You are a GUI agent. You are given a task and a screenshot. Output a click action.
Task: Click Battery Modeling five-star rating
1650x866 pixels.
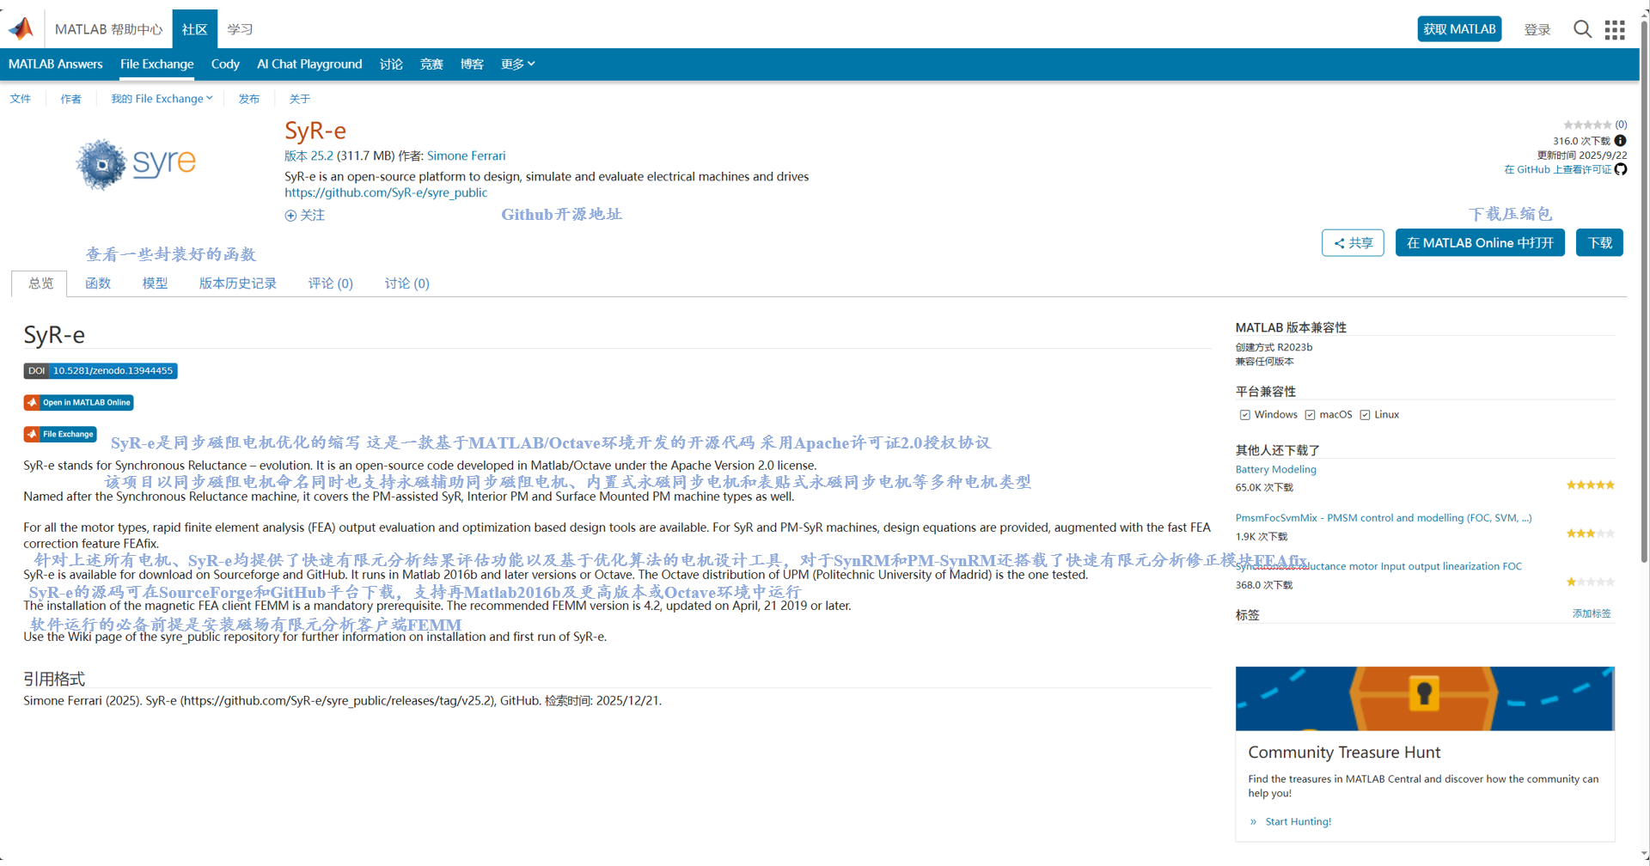pos(1591,485)
